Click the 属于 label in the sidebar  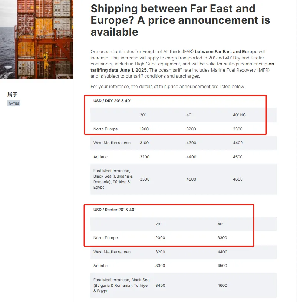pyautogui.click(x=12, y=94)
